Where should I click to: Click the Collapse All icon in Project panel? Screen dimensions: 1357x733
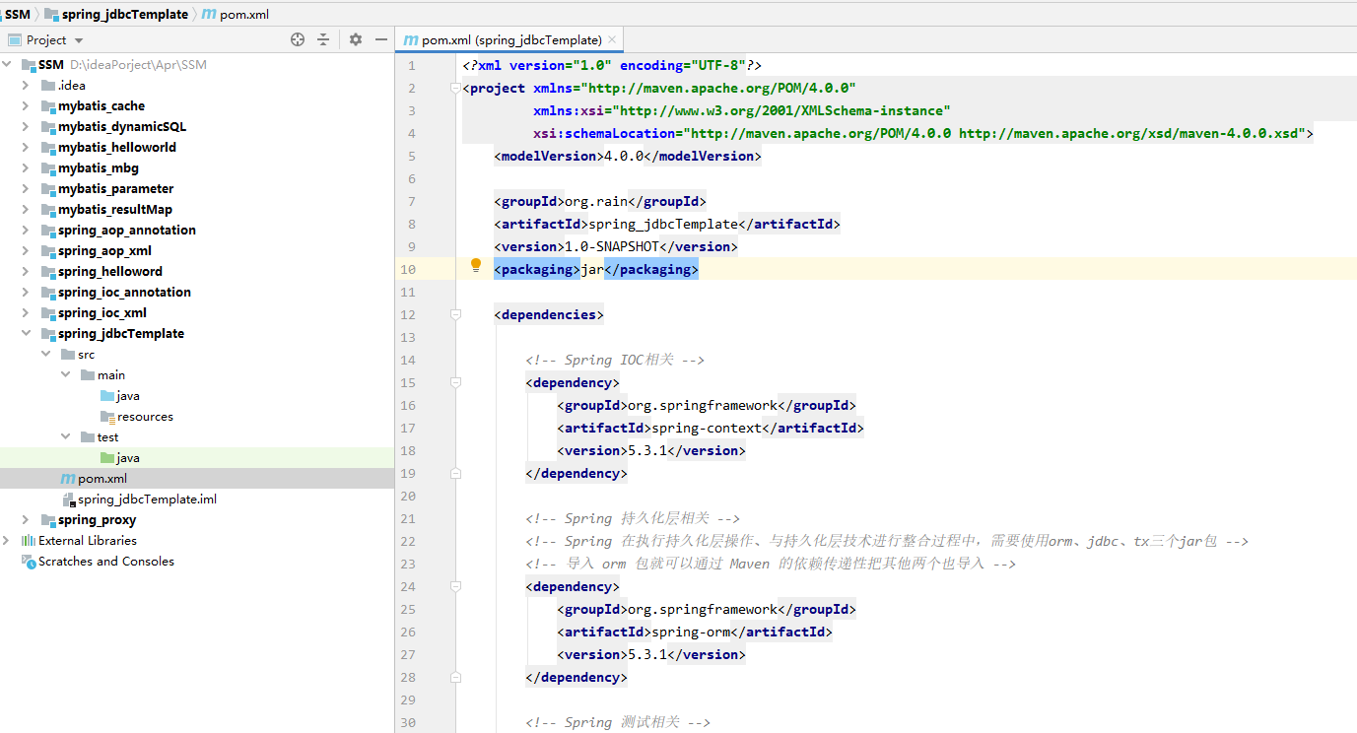click(x=323, y=39)
